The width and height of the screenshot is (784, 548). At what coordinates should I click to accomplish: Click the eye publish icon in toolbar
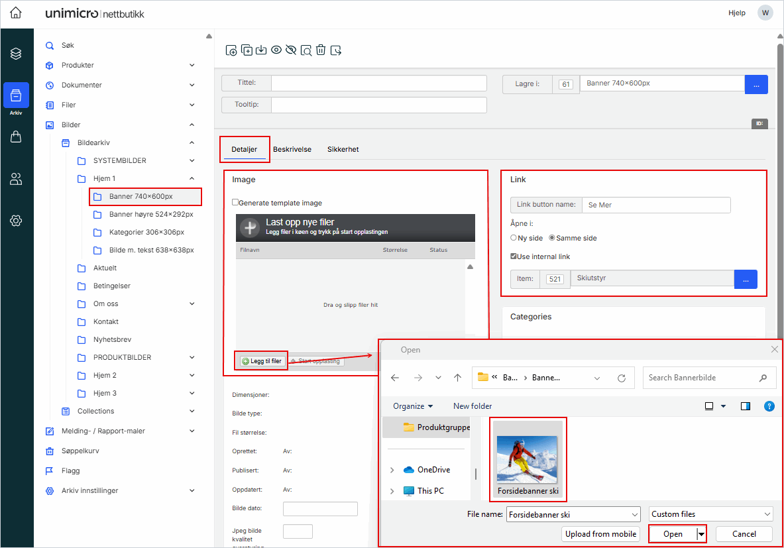tap(276, 50)
